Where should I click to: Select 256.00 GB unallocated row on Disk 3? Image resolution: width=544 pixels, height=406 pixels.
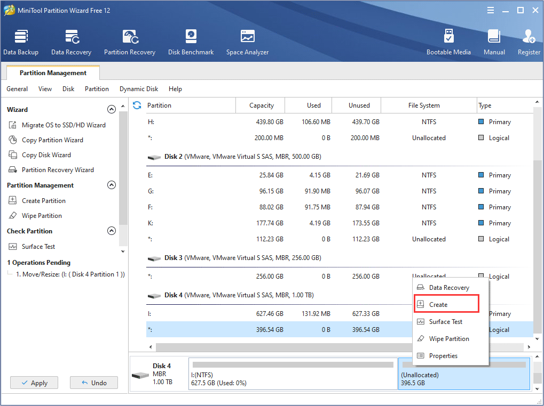point(279,276)
